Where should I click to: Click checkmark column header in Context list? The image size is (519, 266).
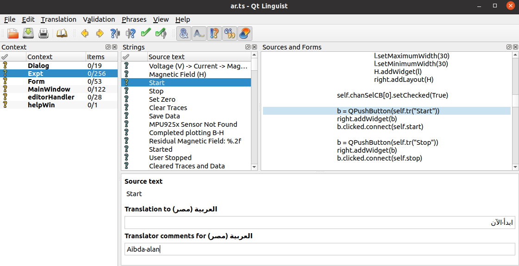click(x=13, y=57)
